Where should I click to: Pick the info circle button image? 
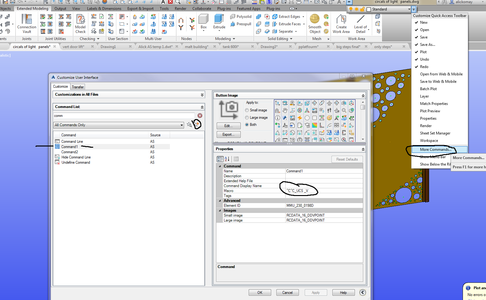278,118
